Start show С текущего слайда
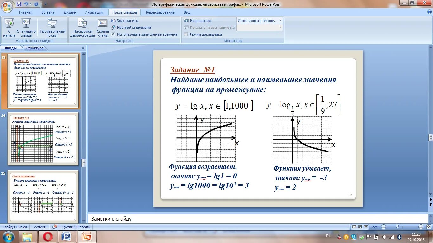433x243 pixels. tap(26, 28)
